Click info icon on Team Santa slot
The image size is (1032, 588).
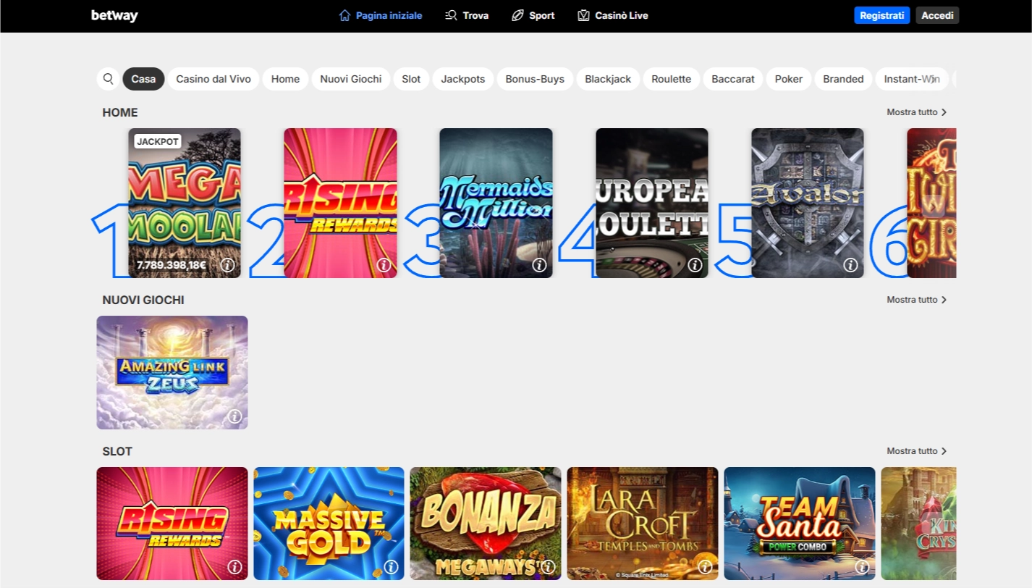pos(862,566)
